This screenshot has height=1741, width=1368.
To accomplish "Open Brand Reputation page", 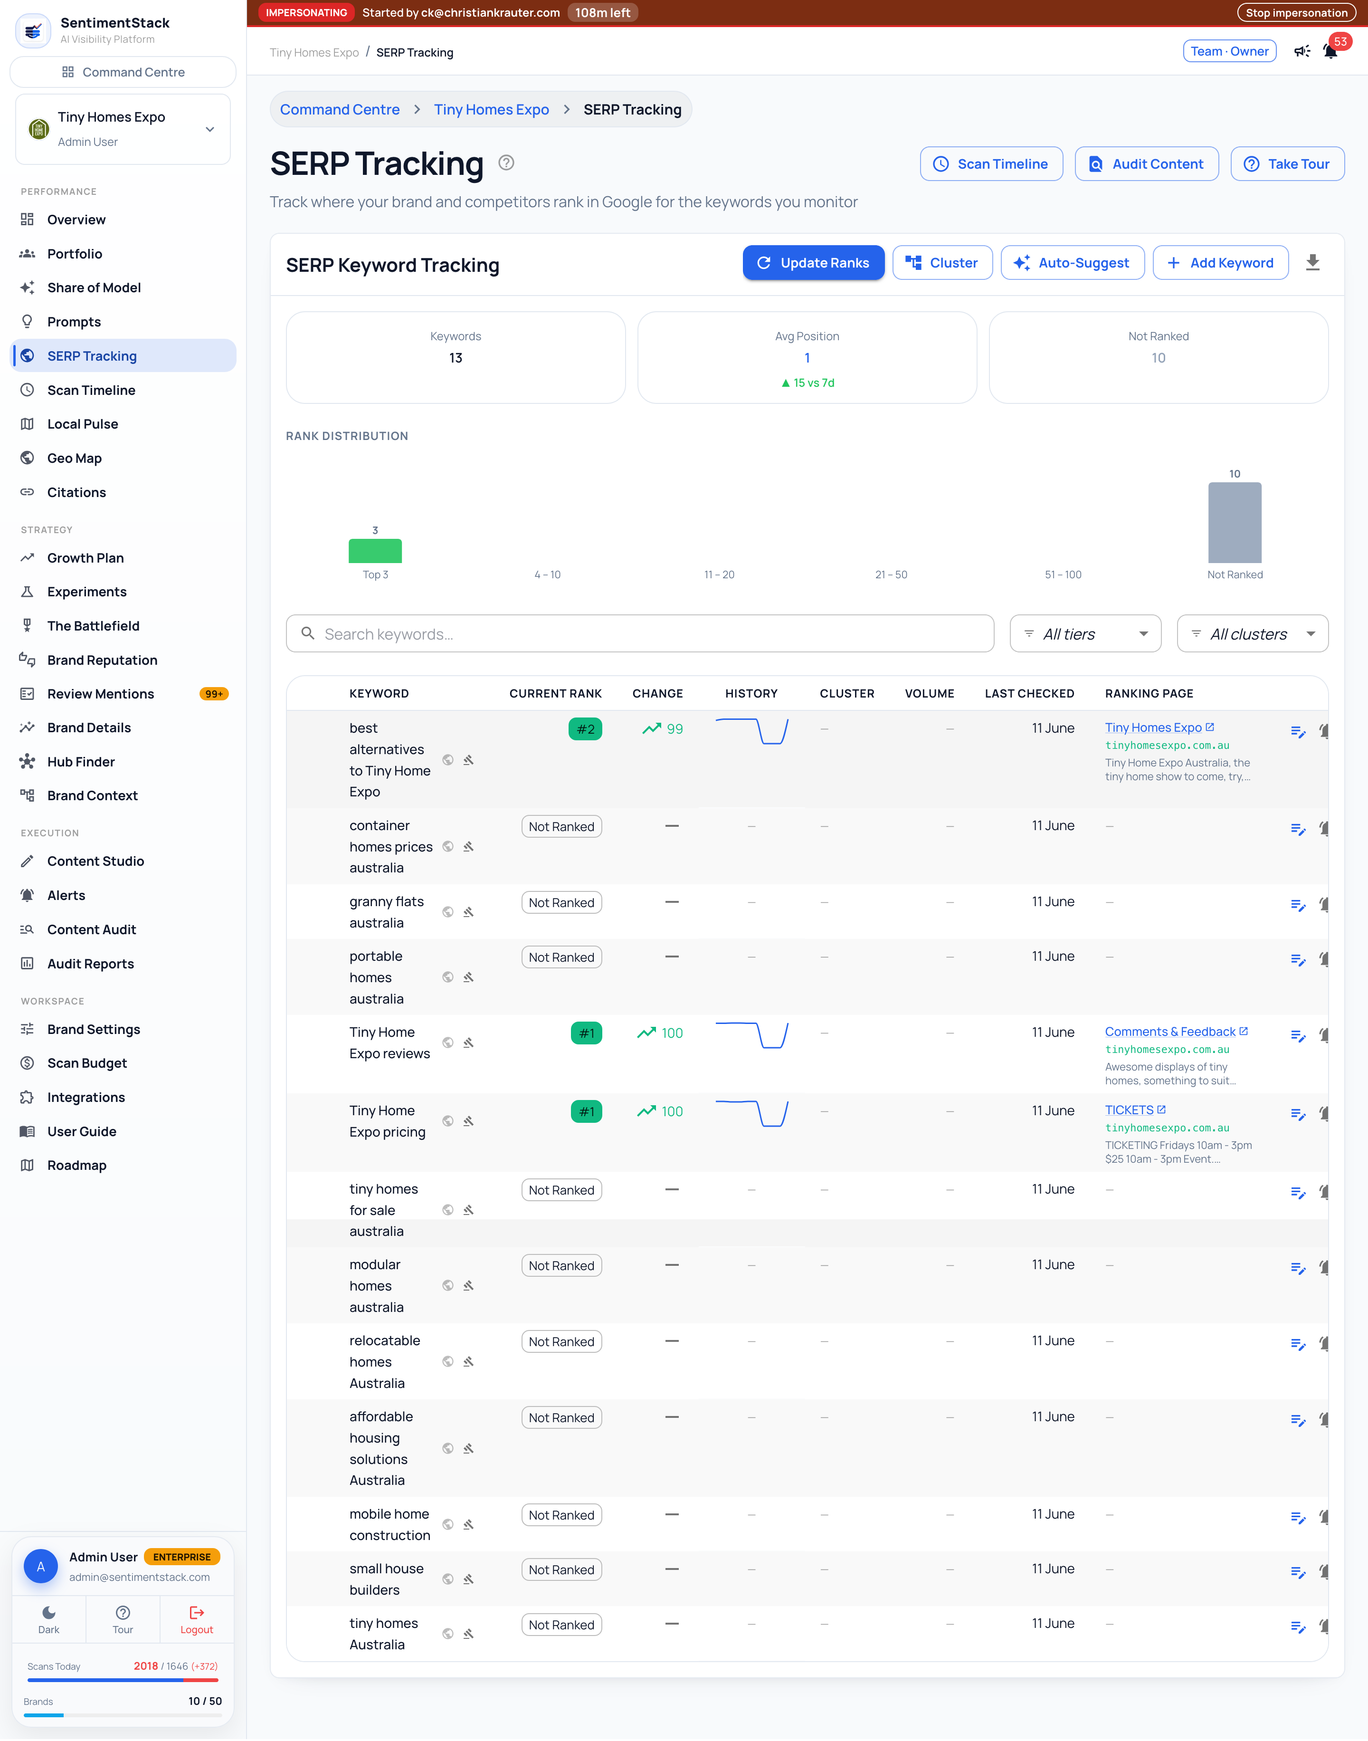I will [x=123, y=660].
